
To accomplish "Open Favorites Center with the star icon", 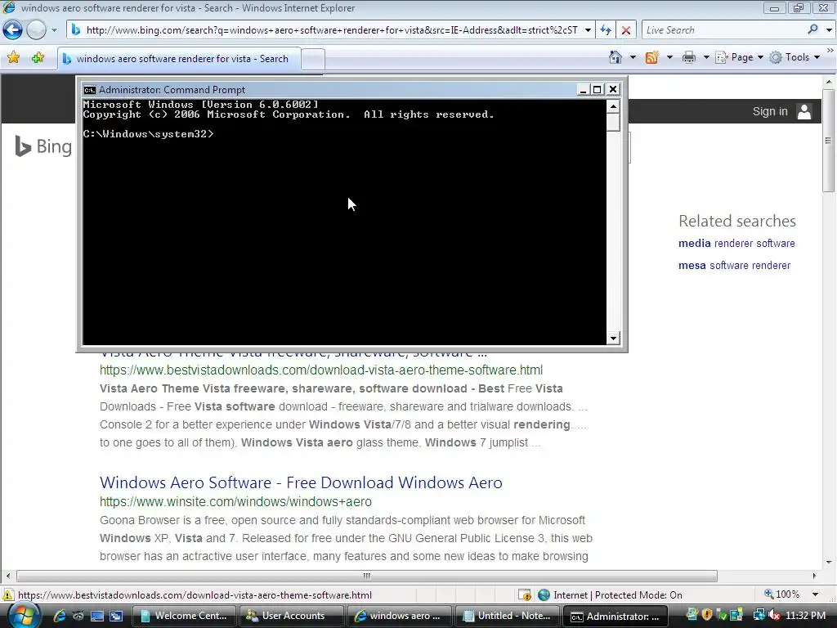I will (x=13, y=58).
